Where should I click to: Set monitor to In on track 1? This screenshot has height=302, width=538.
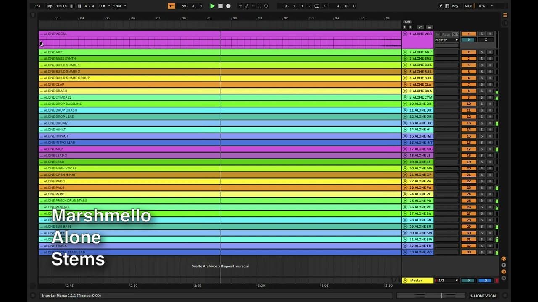tap(438, 34)
